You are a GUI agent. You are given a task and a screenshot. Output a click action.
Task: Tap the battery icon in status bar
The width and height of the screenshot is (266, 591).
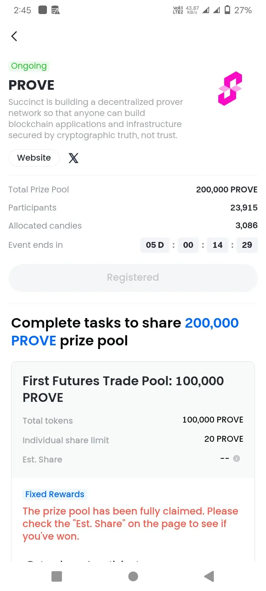228,10
